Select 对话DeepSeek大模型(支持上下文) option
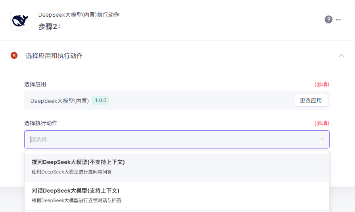The height and width of the screenshot is (212, 355). tap(177, 196)
